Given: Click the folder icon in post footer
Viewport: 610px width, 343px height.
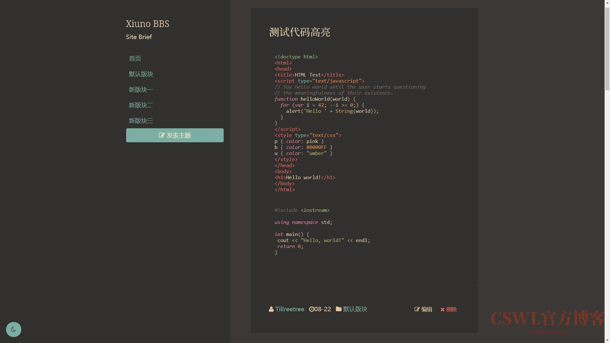Looking at the screenshot, I should (339, 309).
